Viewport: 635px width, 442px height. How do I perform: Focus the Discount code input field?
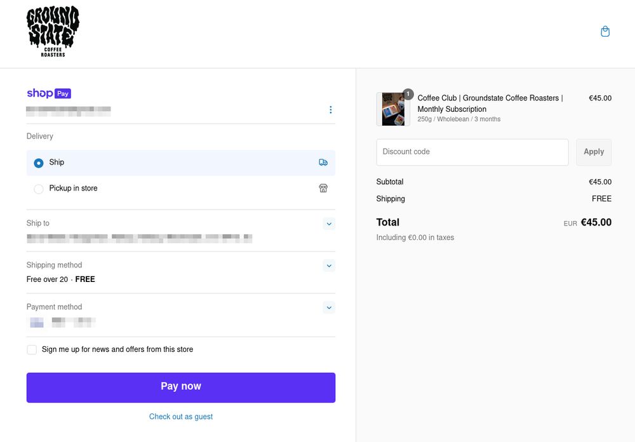(x=472, y=152)
